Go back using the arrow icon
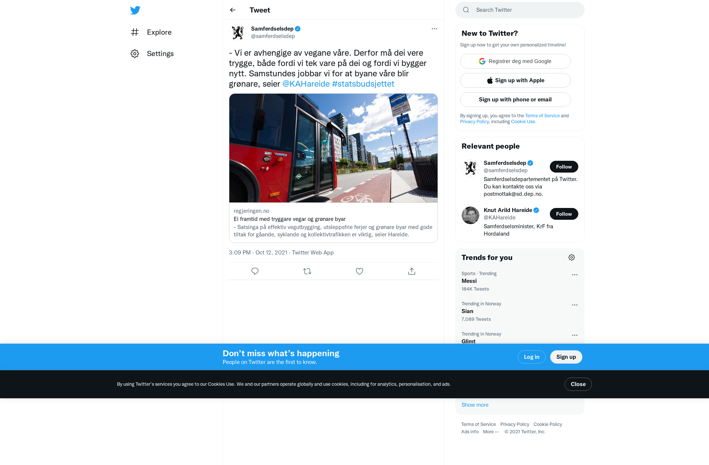The image size is (709, 465). 233,10
